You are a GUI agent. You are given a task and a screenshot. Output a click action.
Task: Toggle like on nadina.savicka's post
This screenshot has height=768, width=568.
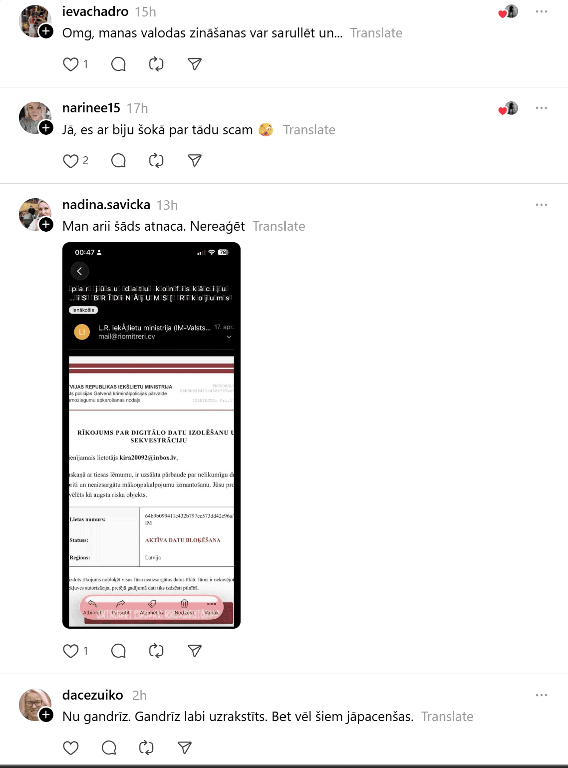(x=70, y=651)
